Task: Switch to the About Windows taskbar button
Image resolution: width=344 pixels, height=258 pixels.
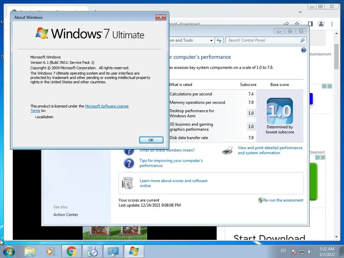Action: pos(134,251)
